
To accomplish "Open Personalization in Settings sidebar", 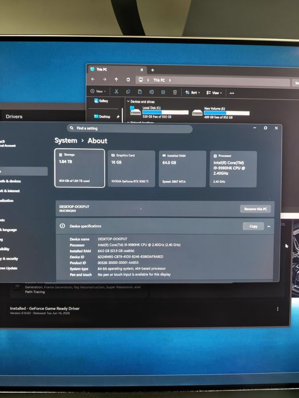I will pyautogui.click(x=7, y=201).
